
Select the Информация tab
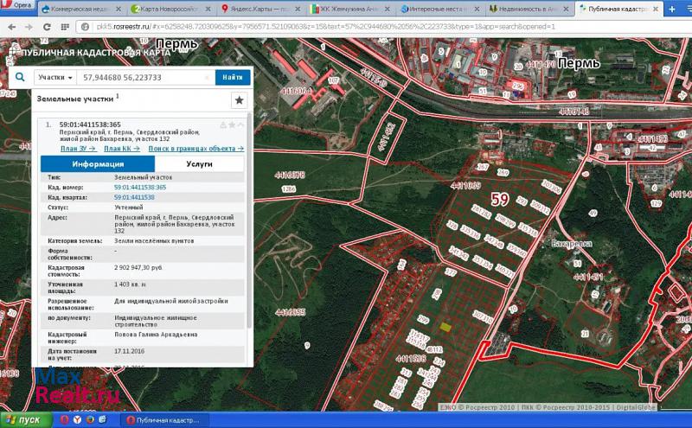(x=98, y=163)
